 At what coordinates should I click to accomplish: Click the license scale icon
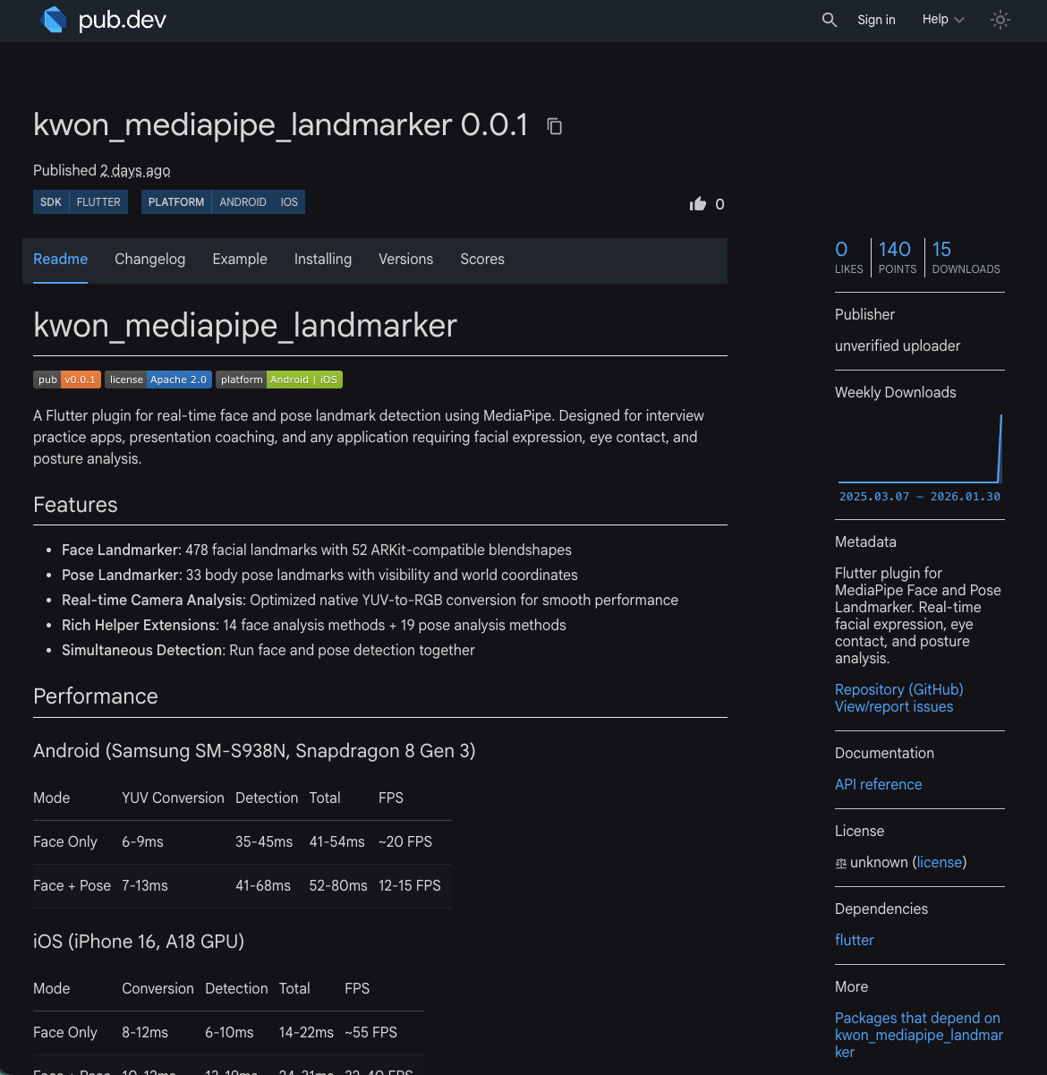point(840,863)
